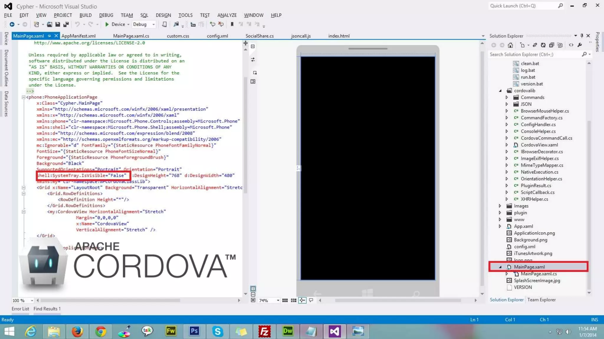Click the Undo toolbar icon

point(77,24)
